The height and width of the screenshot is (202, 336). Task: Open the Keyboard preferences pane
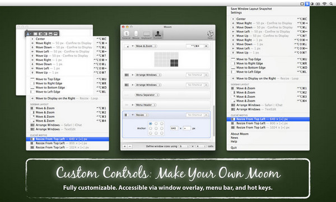pyautogui.click(x=147, y=35)
